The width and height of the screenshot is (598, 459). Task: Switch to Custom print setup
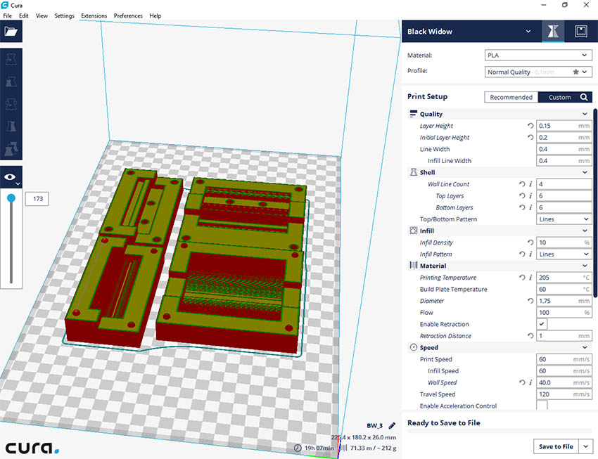coord(559,97)
